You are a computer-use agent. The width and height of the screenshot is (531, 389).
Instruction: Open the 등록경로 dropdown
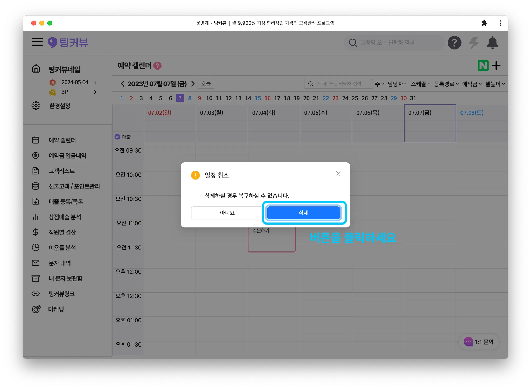coord(446,84)
